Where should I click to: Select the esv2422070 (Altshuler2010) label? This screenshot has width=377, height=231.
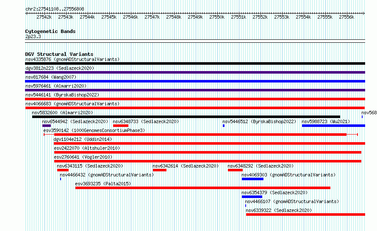coord(87,148)
